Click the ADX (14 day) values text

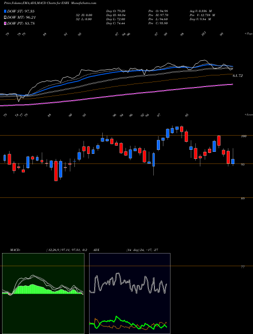click(142, 250)
